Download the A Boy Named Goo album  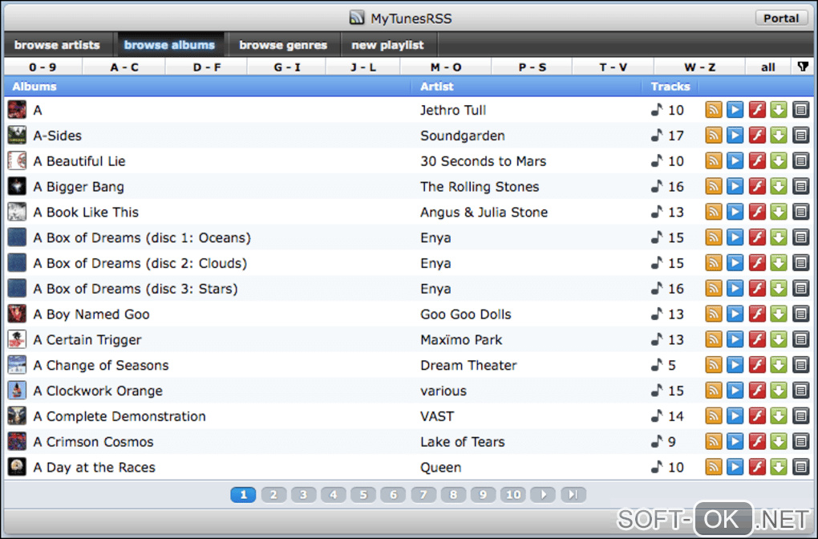779,314
